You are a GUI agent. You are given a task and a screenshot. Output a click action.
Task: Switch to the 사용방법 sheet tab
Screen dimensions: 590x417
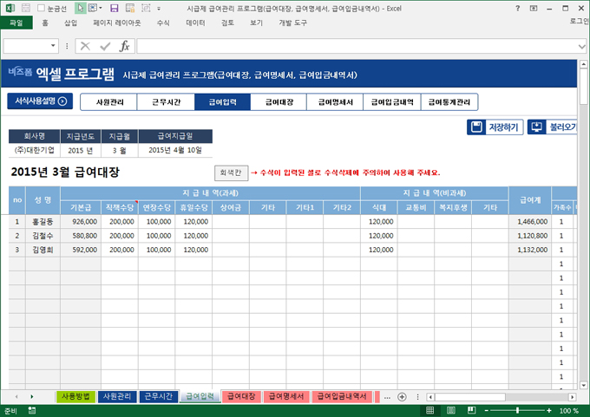click(75, 396)
